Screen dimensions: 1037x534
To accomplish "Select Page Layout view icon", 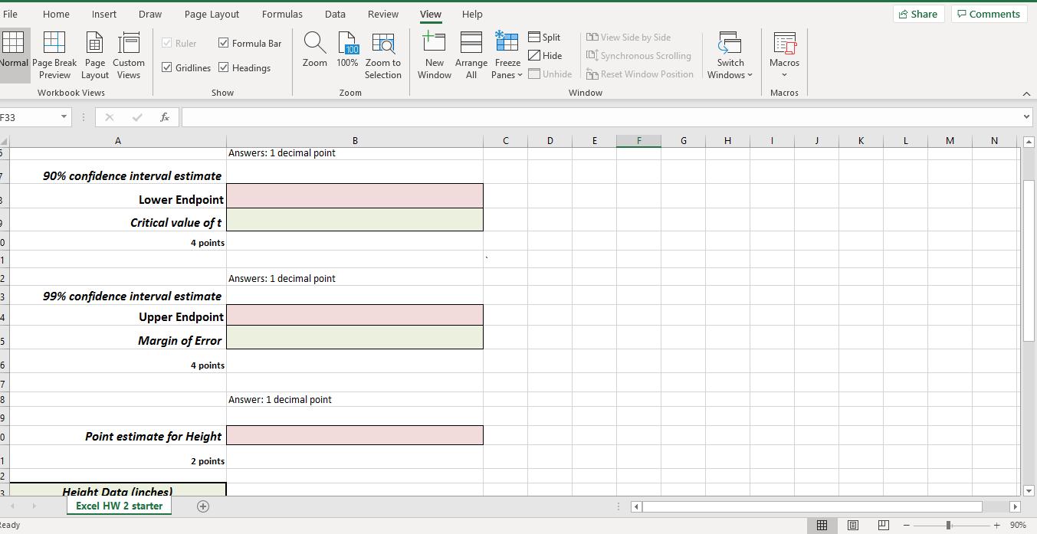I will point(94,53).
